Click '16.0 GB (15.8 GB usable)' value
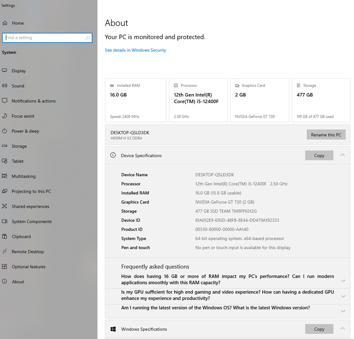The image size is (354, 339). (x=218, y=193)
